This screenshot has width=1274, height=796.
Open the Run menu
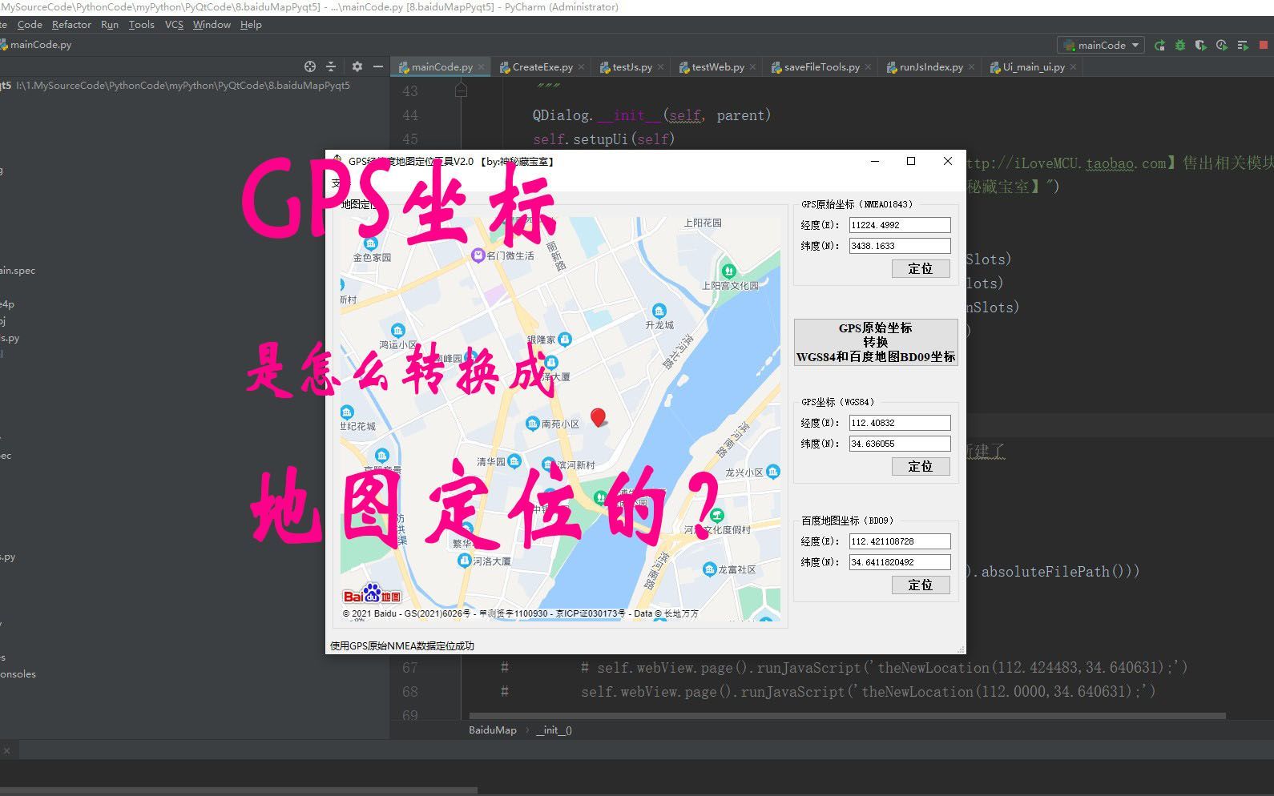coord(110,25)
